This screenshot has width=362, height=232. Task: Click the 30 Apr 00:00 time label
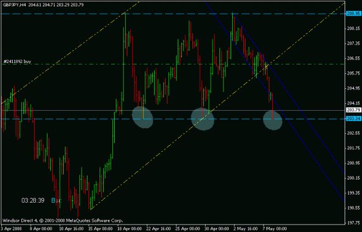click(217, 229)
